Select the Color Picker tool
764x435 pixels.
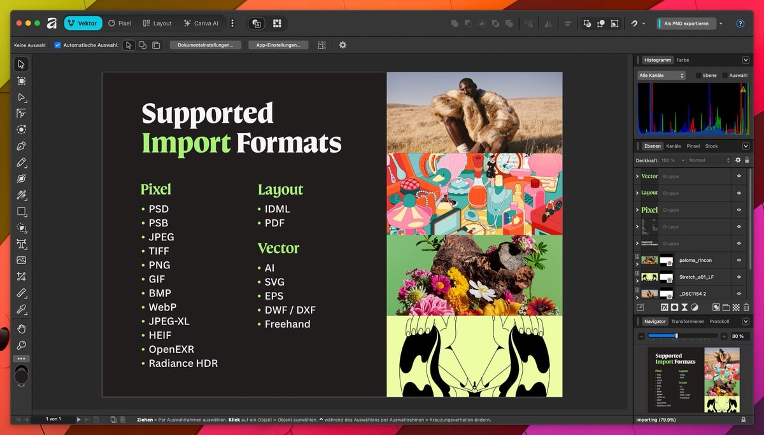tap(21, 310)
